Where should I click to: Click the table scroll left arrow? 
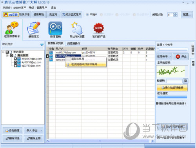[x=48, y=141]
